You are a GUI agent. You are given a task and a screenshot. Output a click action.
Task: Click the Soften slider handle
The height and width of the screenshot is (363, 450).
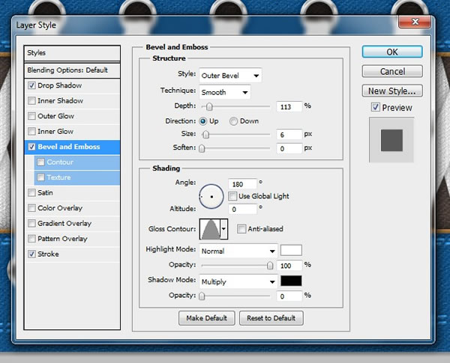tap(202, 148)
